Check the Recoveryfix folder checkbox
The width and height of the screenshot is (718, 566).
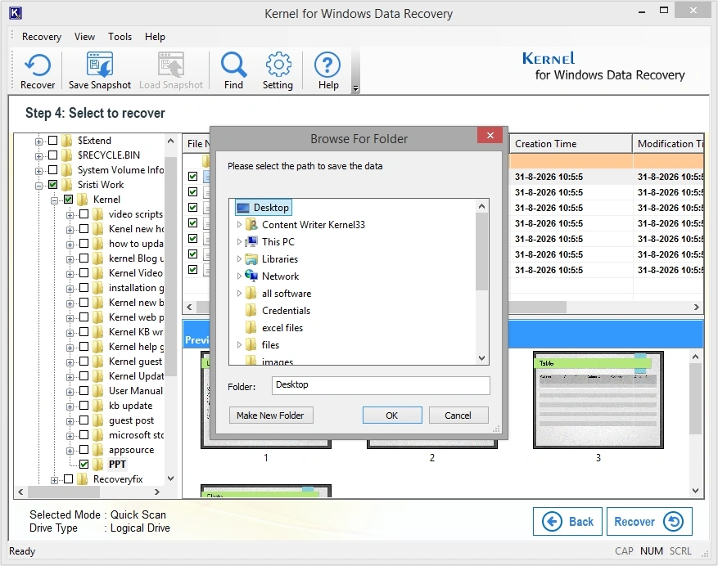pos(69,478)
